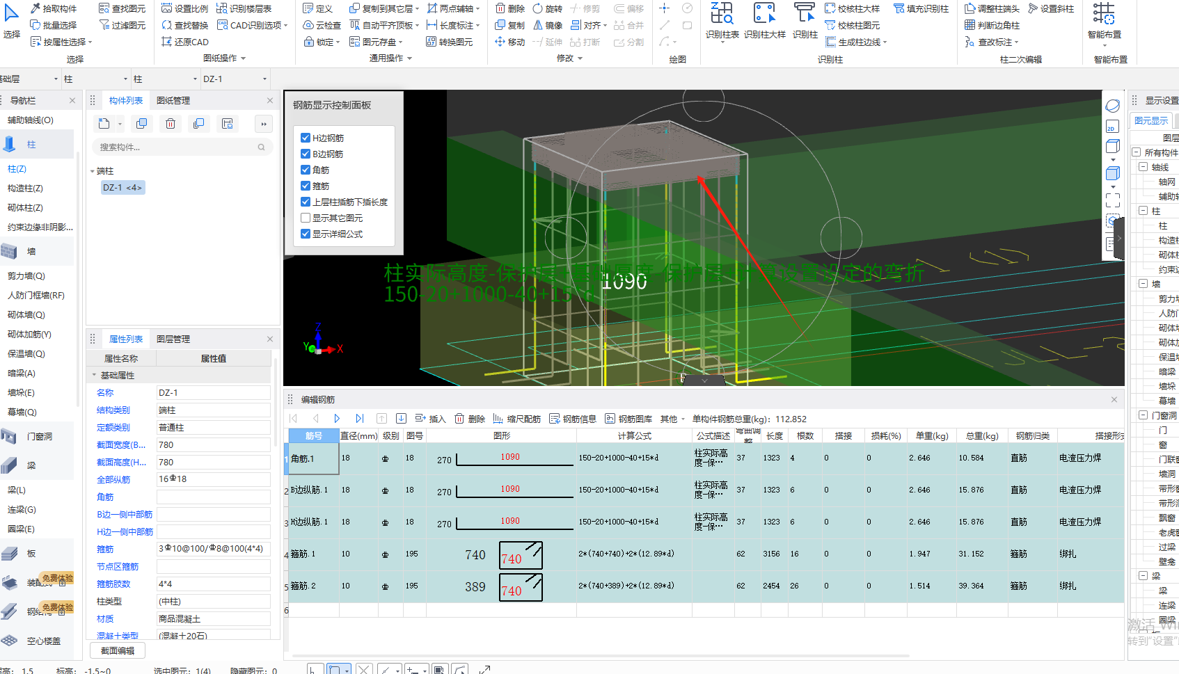Screen dimensions: 1179x674
Task: Toggle the 箍筋 checkbox
Action: (x=306, y=186)
